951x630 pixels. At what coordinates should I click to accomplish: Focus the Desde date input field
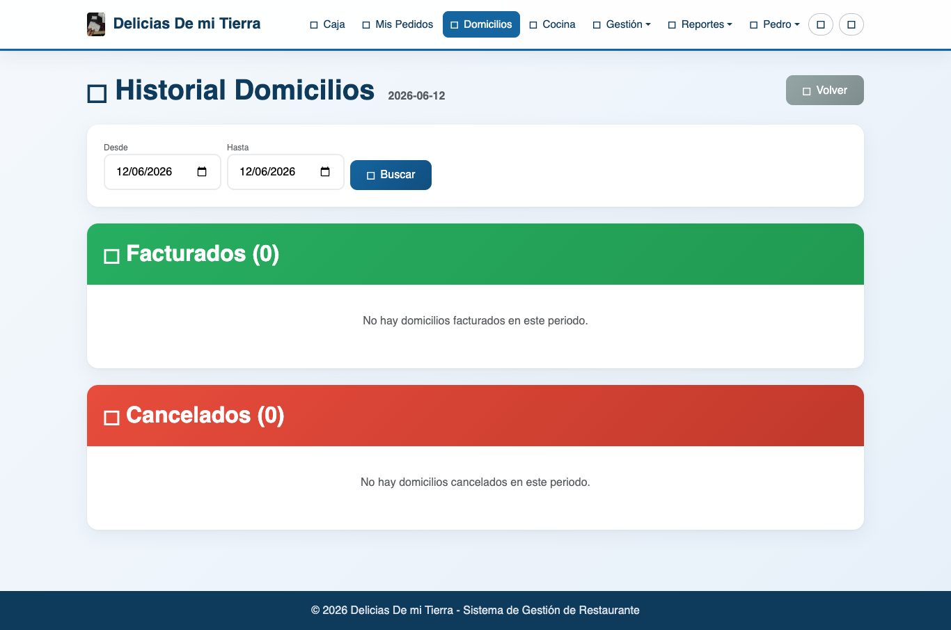point(162,172)
